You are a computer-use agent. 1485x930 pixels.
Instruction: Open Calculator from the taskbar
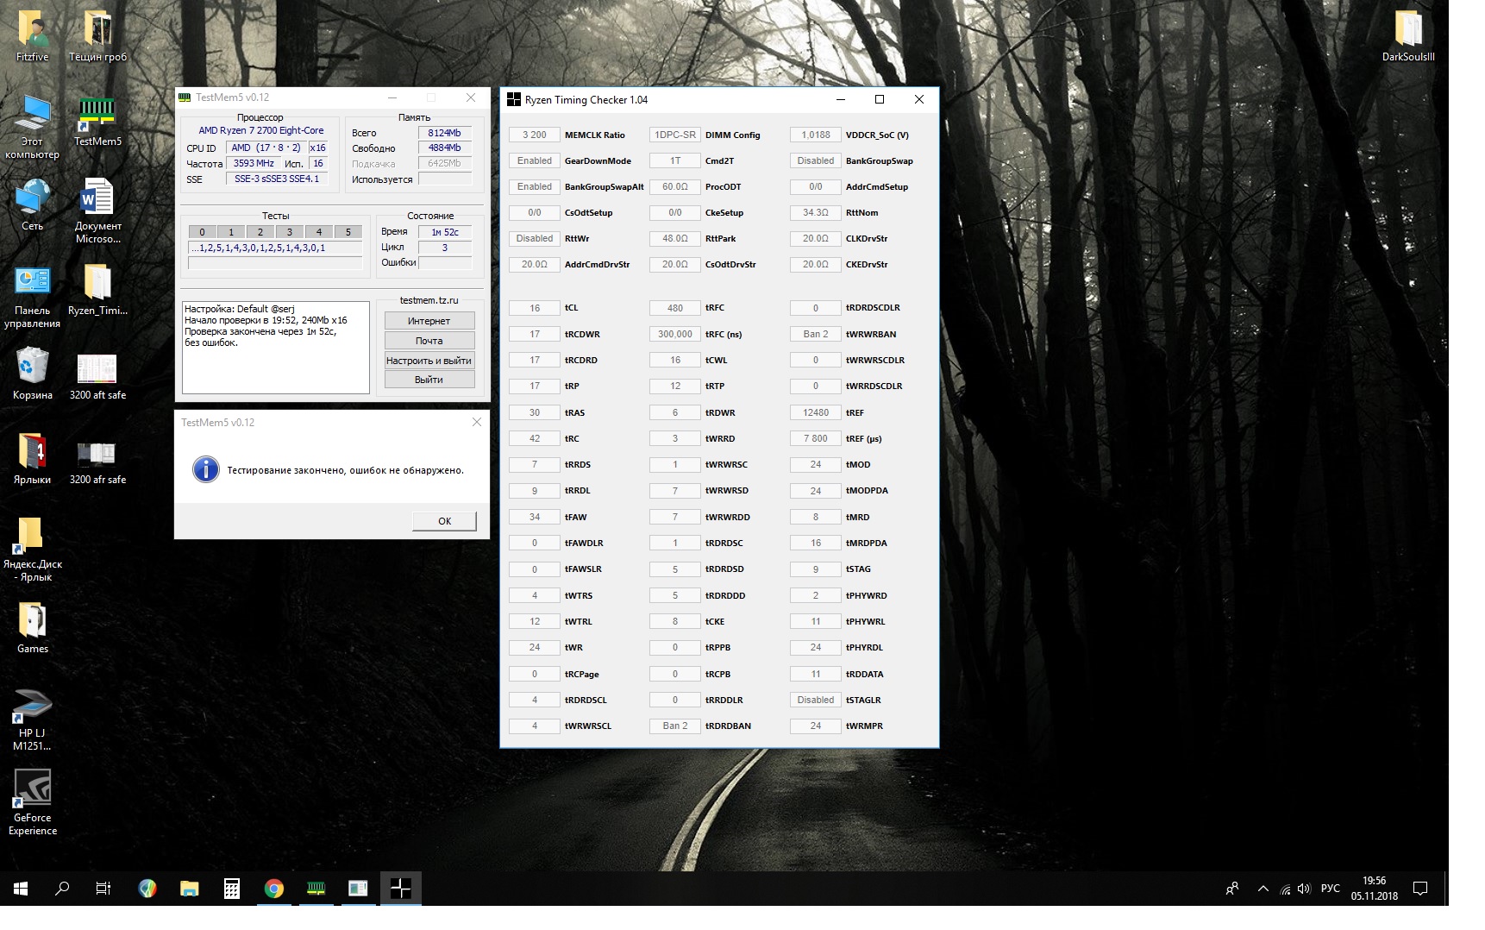[232, 888]
